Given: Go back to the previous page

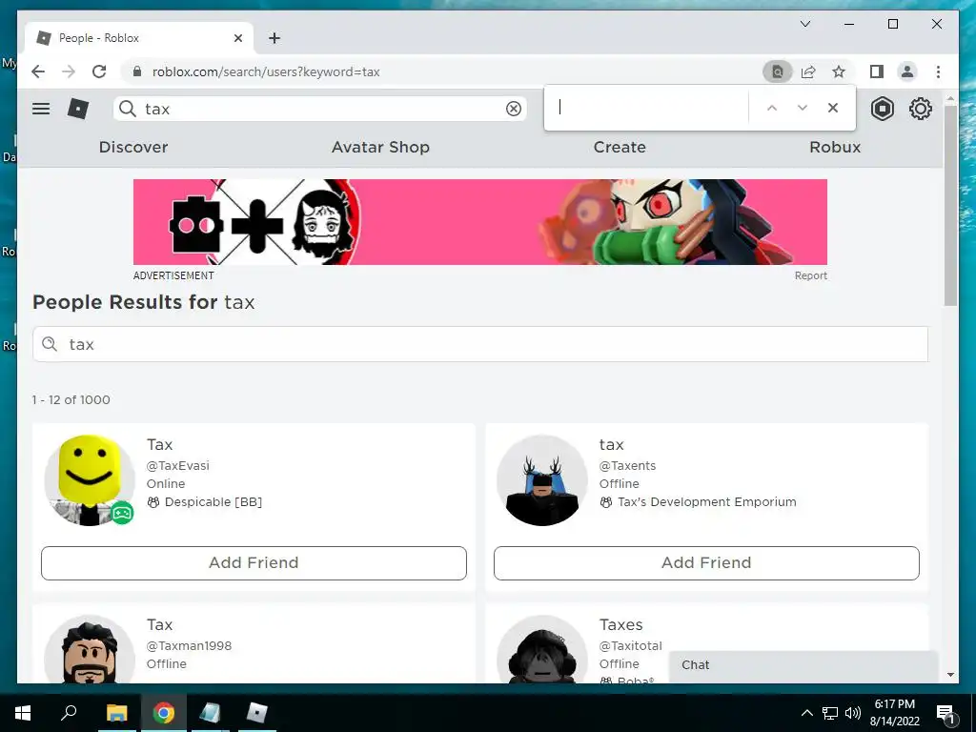Looking at the screenshot, I should [38, 71].
